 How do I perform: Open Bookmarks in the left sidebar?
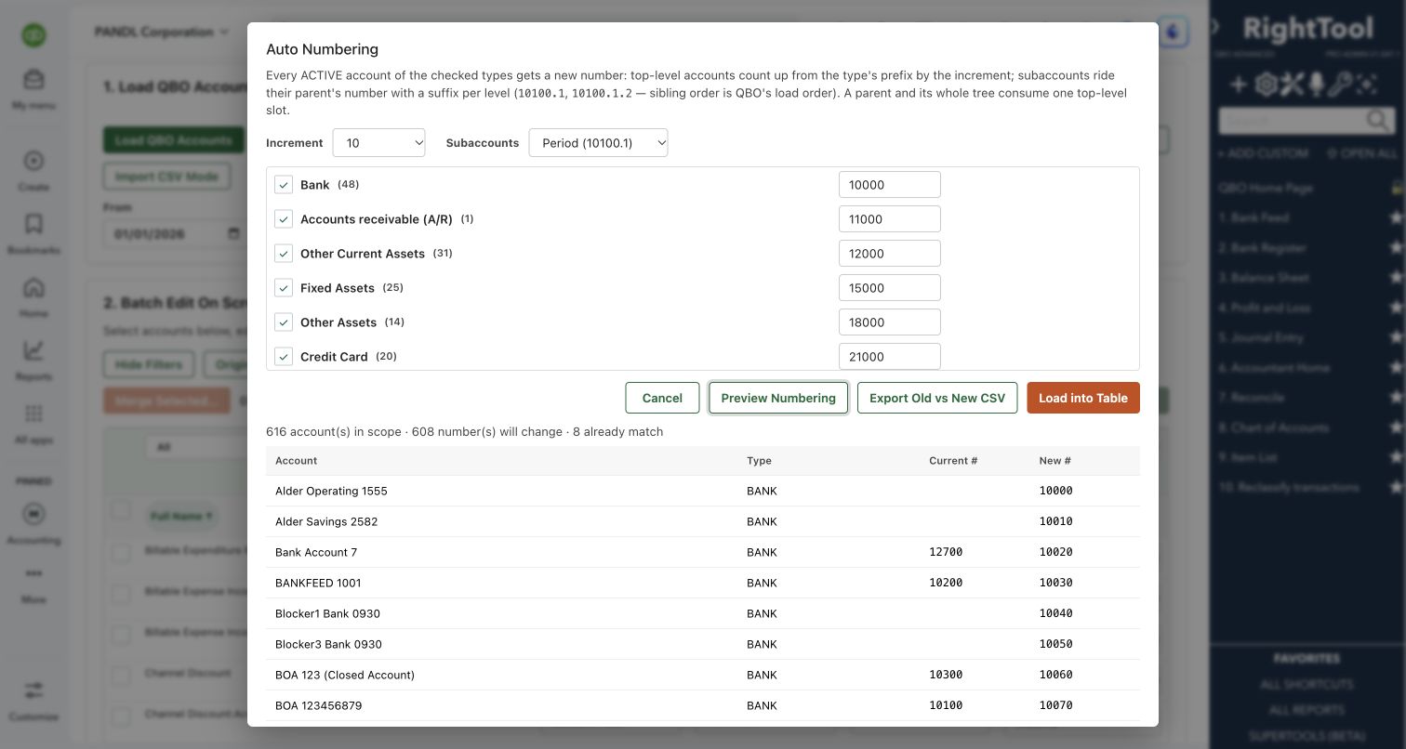point(33,234)
